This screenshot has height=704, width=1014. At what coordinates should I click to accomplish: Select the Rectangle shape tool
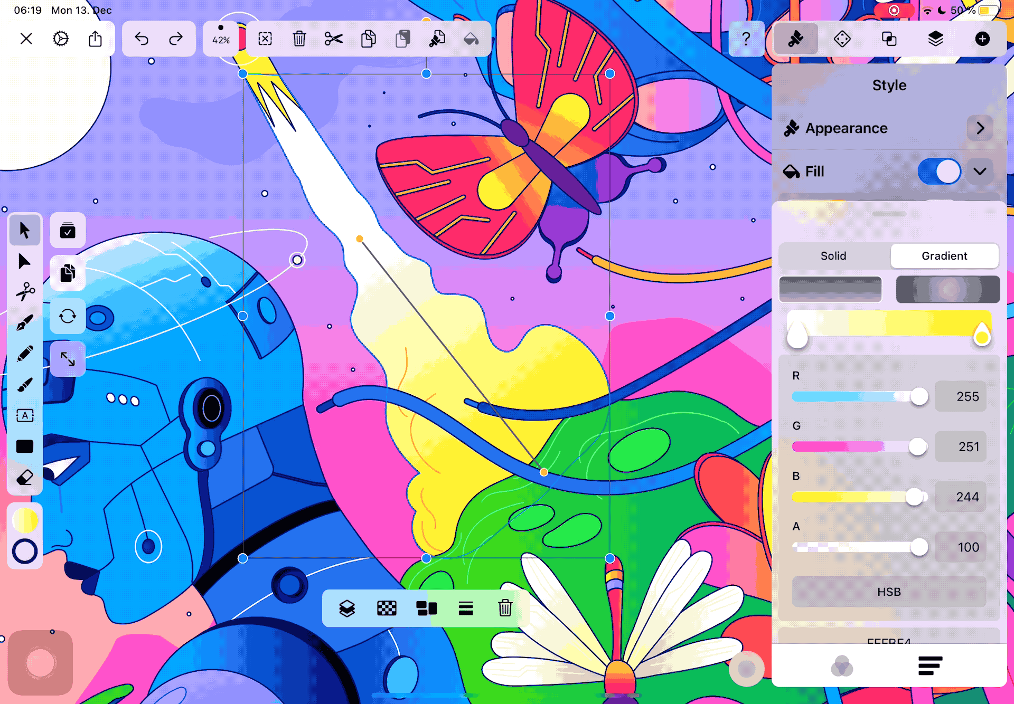(x=24, y=446)
